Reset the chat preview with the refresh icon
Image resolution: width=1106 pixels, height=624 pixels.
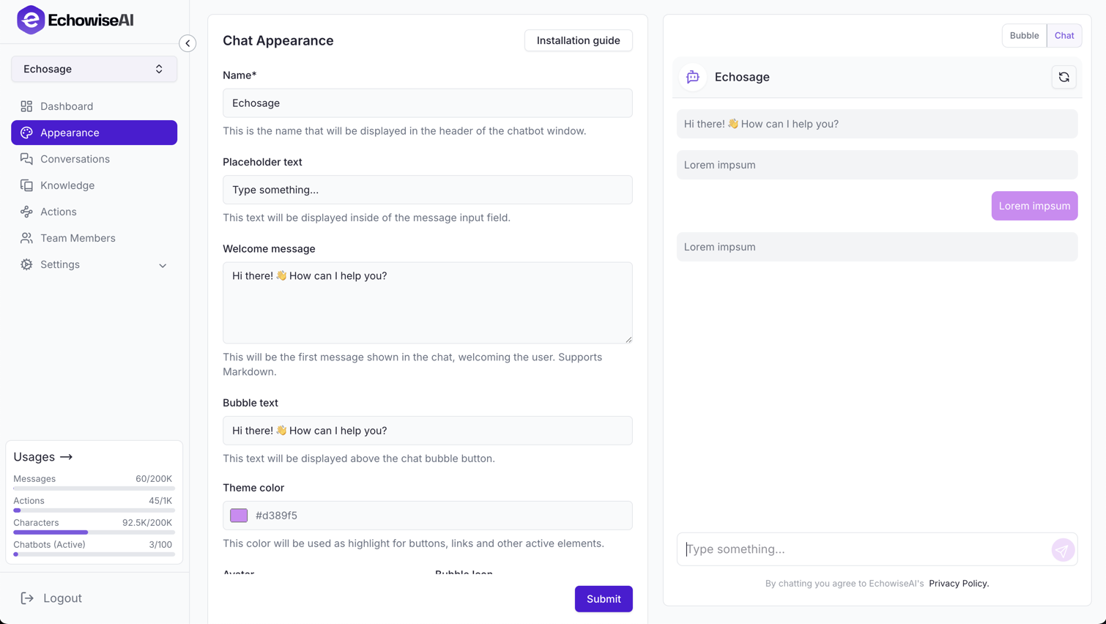coord(1064,77)
